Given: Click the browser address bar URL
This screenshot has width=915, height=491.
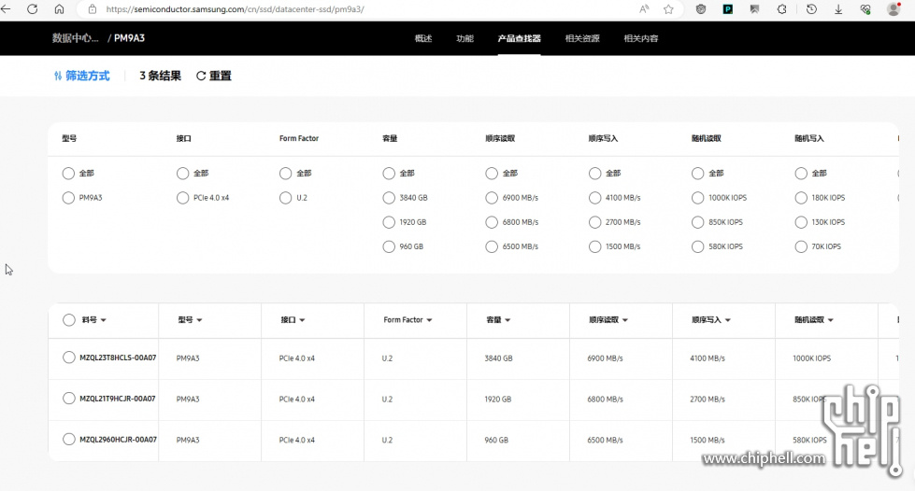Looking at the screenshot, I should (236, 9).
